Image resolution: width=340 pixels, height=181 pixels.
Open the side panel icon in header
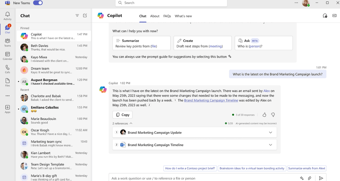[334, 16]
